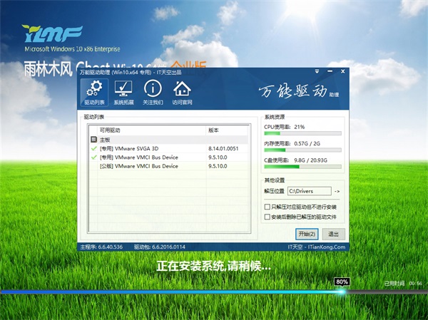Enable 只解压对应驱动但不进行安装 checkbox
428x320 pixels.
tap(267, 207)
